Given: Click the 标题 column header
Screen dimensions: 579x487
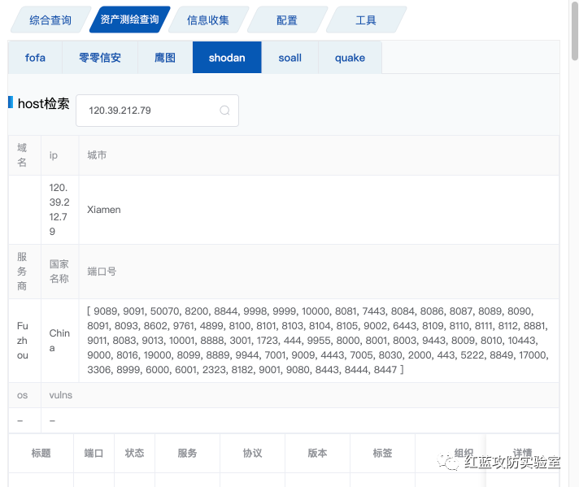Looking at the screenshot, I should (x=41, y=453).
